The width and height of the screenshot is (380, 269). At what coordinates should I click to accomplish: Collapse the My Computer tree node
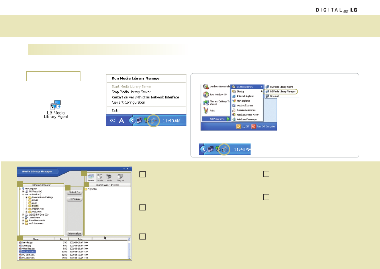coord(20,188)
